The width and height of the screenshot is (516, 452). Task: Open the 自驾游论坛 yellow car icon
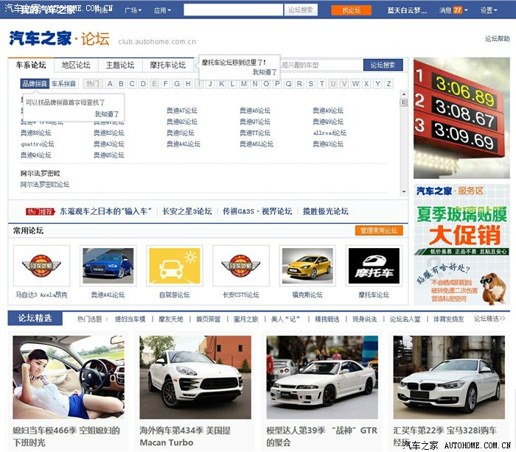[175, 266]
